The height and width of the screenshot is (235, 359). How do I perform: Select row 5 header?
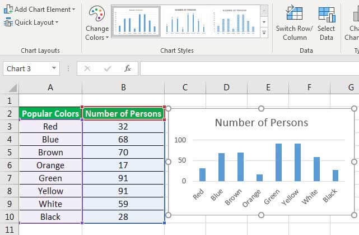[10, 152]
